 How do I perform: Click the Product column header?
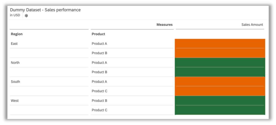(98, 34)
